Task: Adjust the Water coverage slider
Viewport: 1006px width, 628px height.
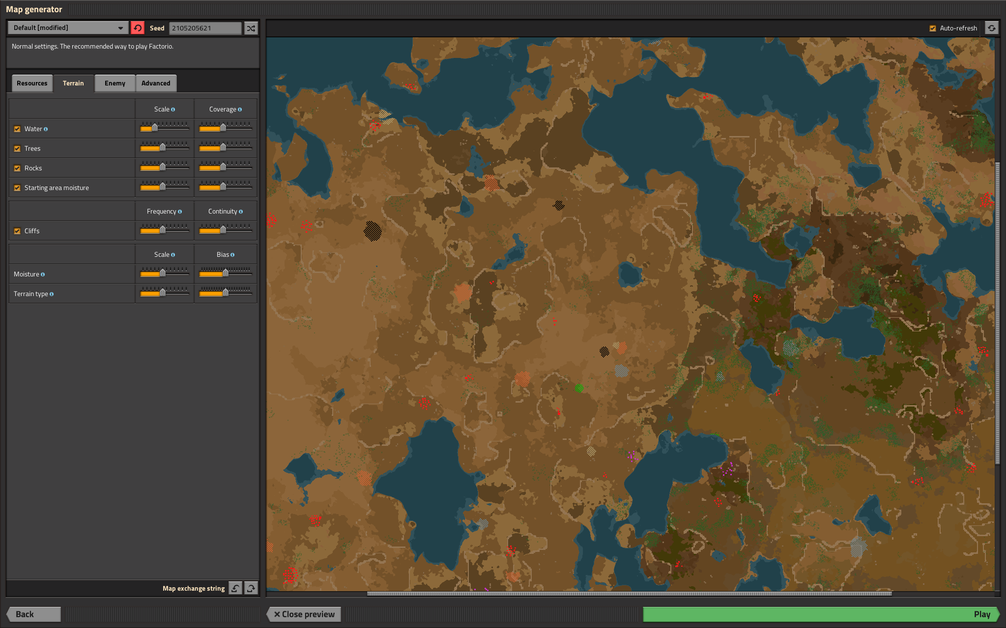Action: 226,128
